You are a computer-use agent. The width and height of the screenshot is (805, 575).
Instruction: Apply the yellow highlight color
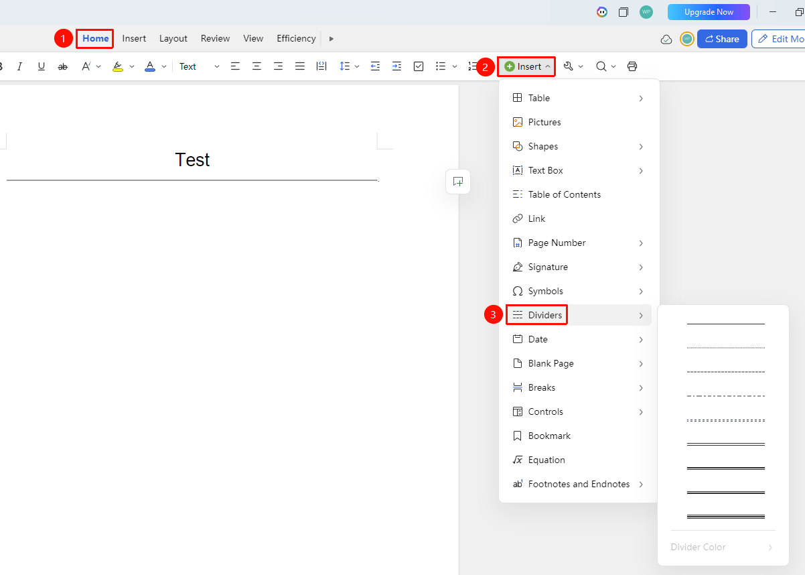(x=118, y=66)
